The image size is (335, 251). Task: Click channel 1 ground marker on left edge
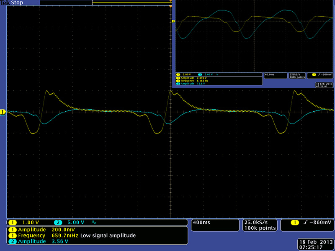[2, 112]
